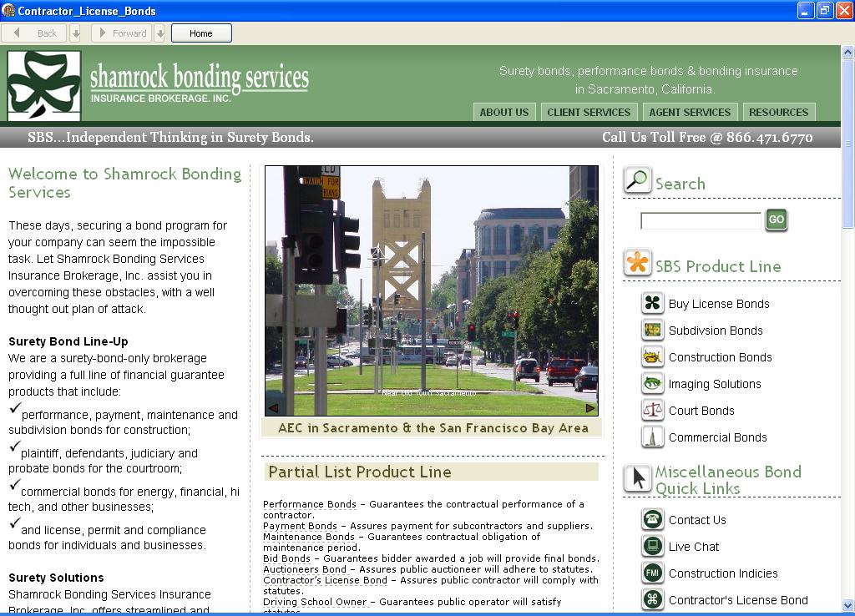Click the Contractor's License Bond icon
This screenshot has height=616, width=855.
653,599
